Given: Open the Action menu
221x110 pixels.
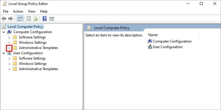Looking at the screenshot, I should [x=18, y=11].
